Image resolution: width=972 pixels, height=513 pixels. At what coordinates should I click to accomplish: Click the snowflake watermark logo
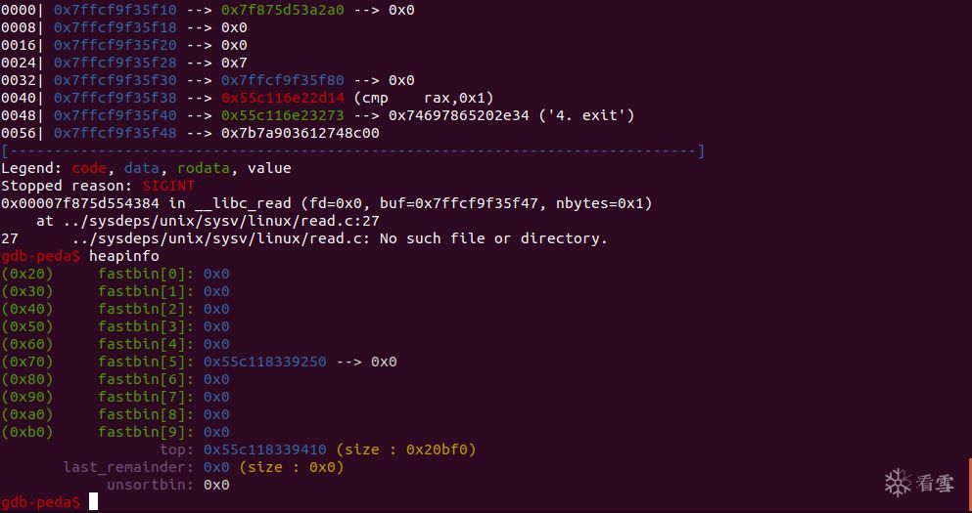tap(899, 482)
